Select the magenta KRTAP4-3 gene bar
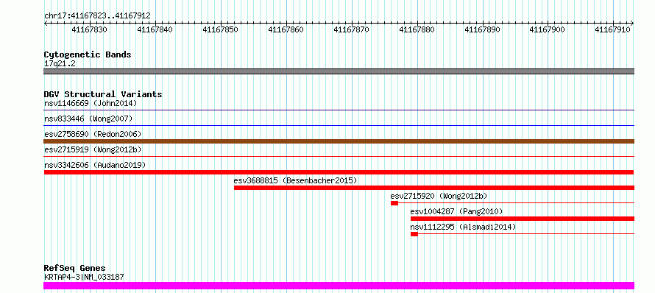The width and height of the screenshot is (655, 293). 339,286
